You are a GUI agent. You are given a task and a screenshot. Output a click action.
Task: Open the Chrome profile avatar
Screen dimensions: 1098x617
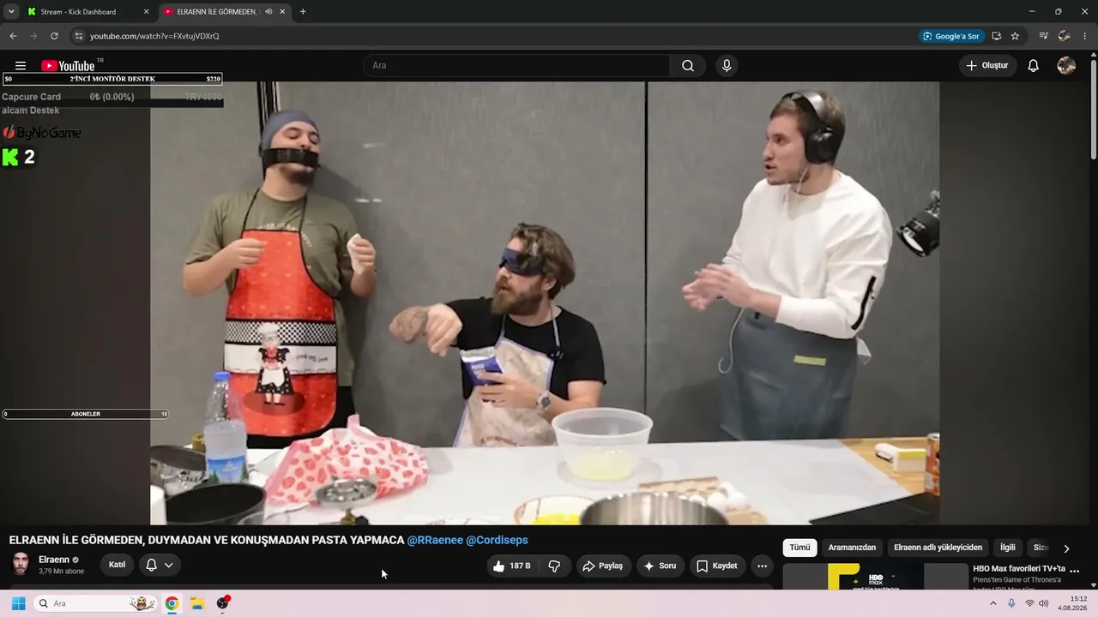click(1065, 36)
